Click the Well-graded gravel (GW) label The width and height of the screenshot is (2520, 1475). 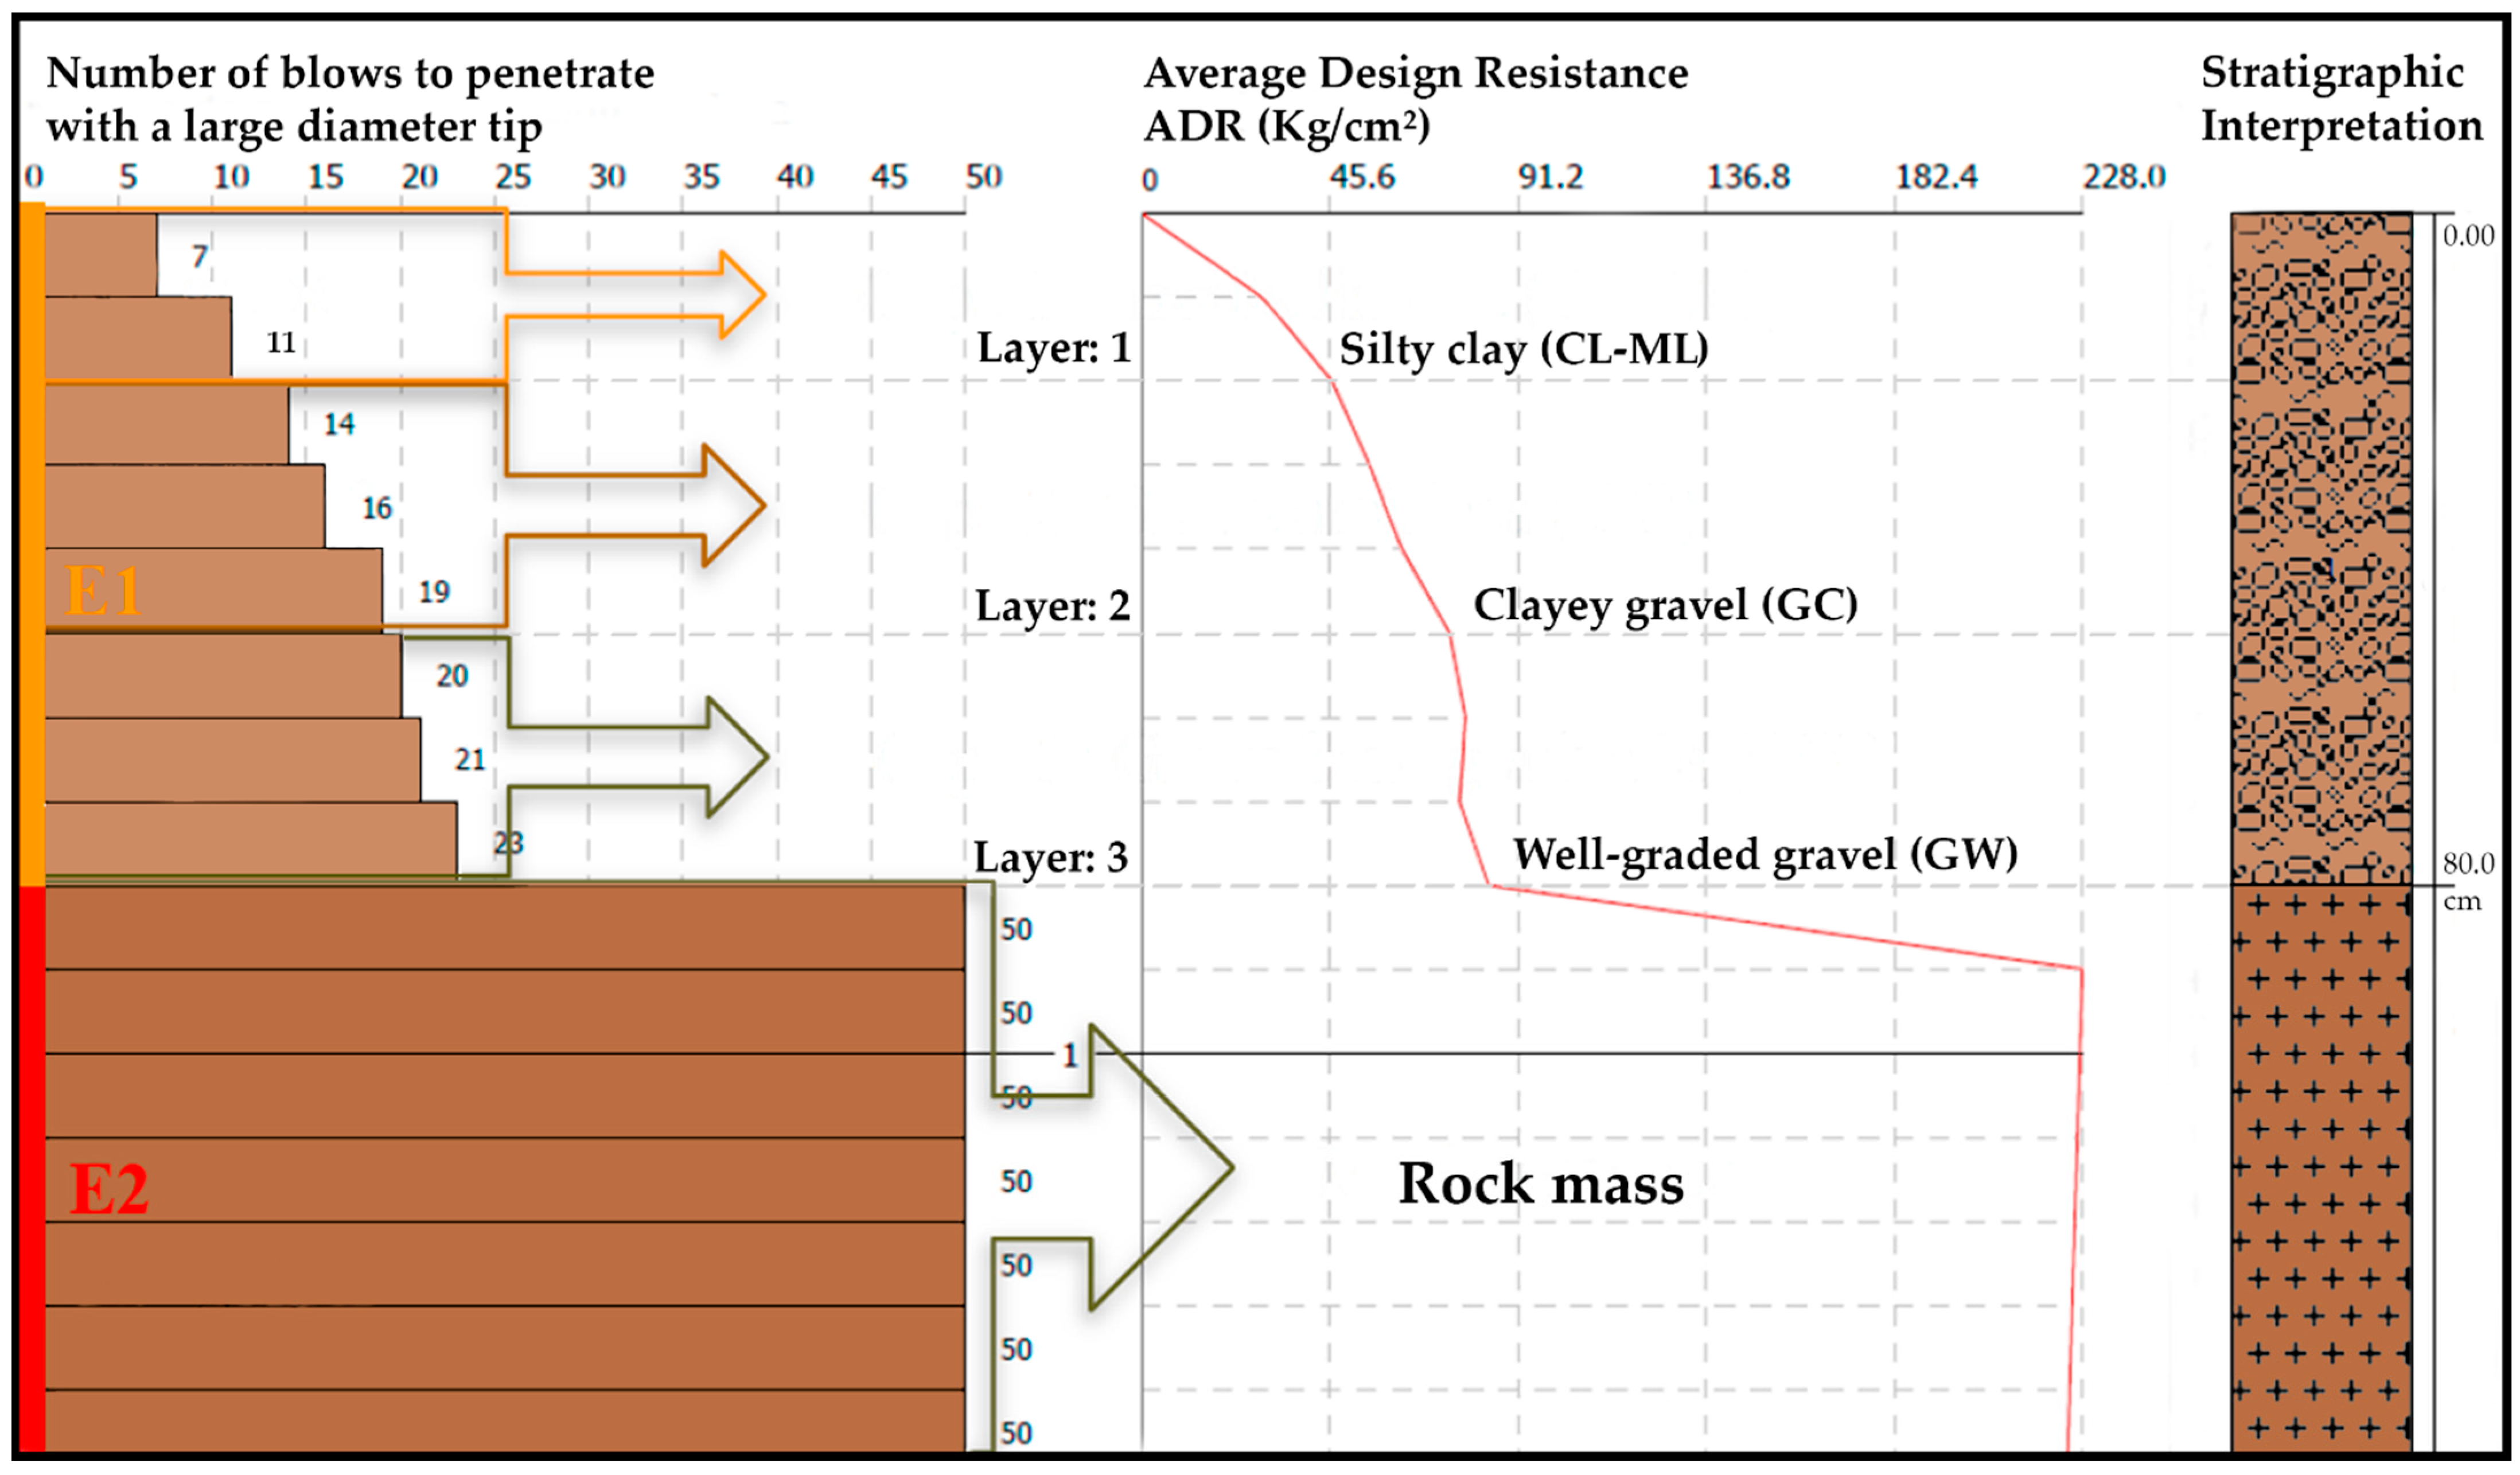pyautogui.click(x=1765, y=855)
